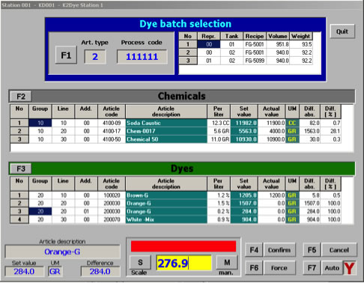Select dyes row number 1
Viewport: 364px width, 283px height.
[x=19, y=195]
